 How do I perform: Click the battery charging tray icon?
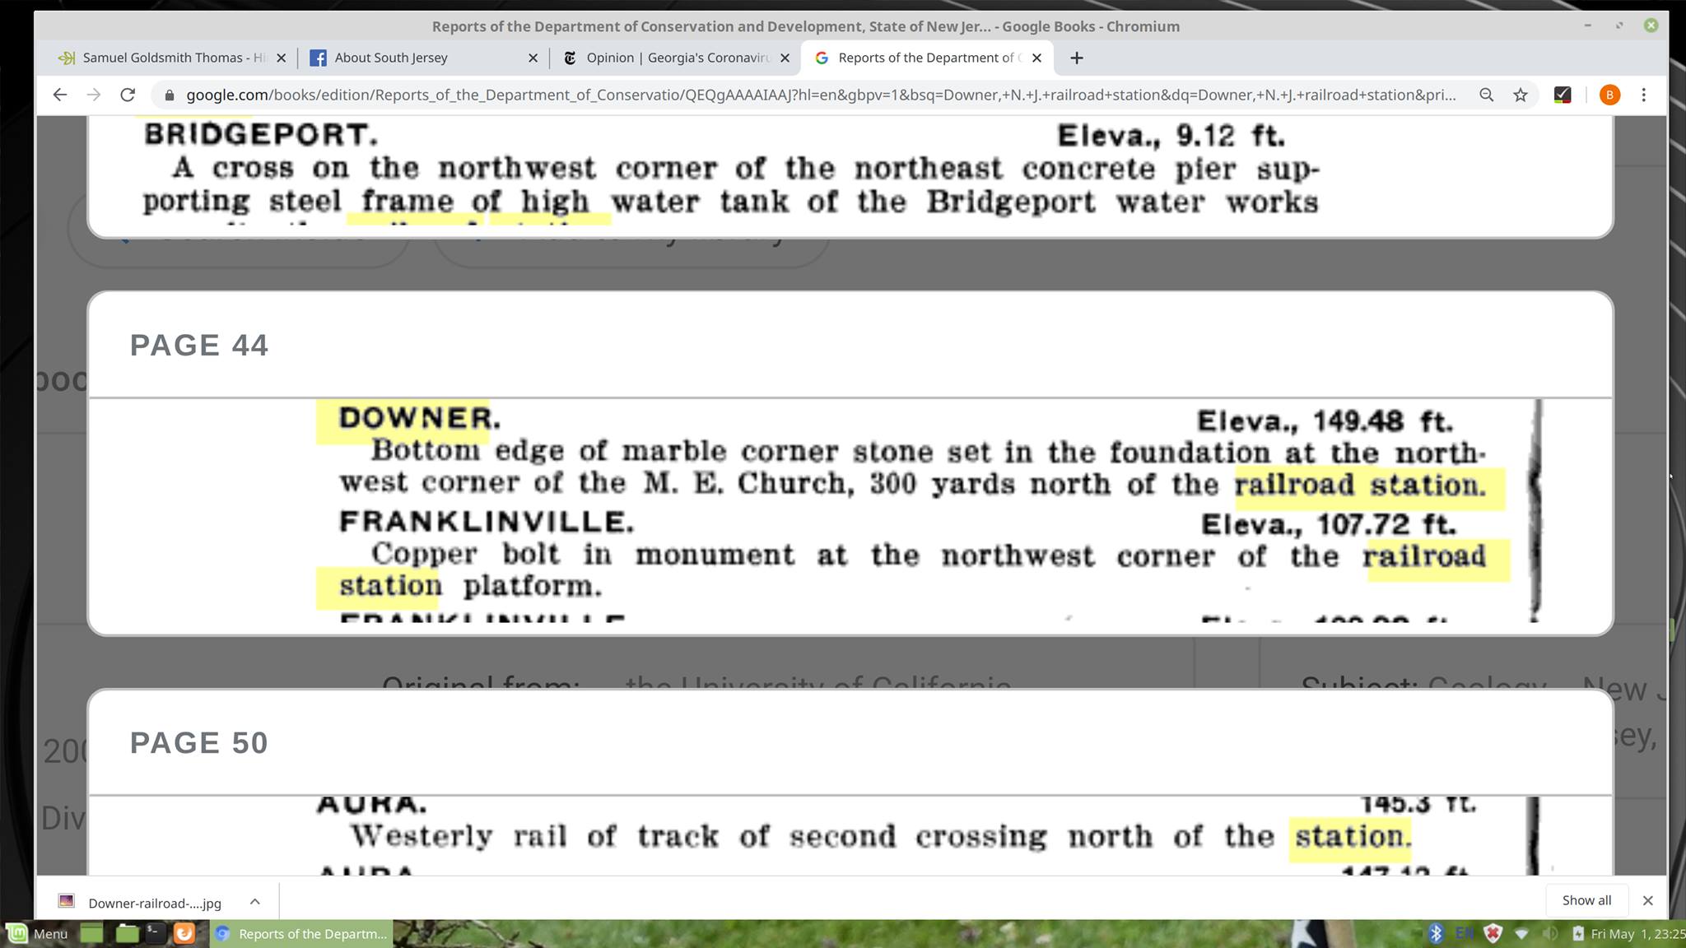(1577, 933)
